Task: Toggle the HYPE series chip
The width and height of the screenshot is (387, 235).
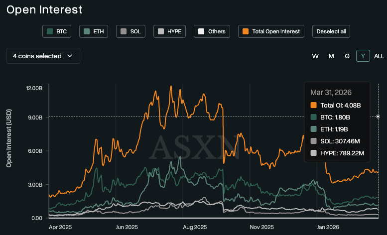Action: [x=169, y=31]
